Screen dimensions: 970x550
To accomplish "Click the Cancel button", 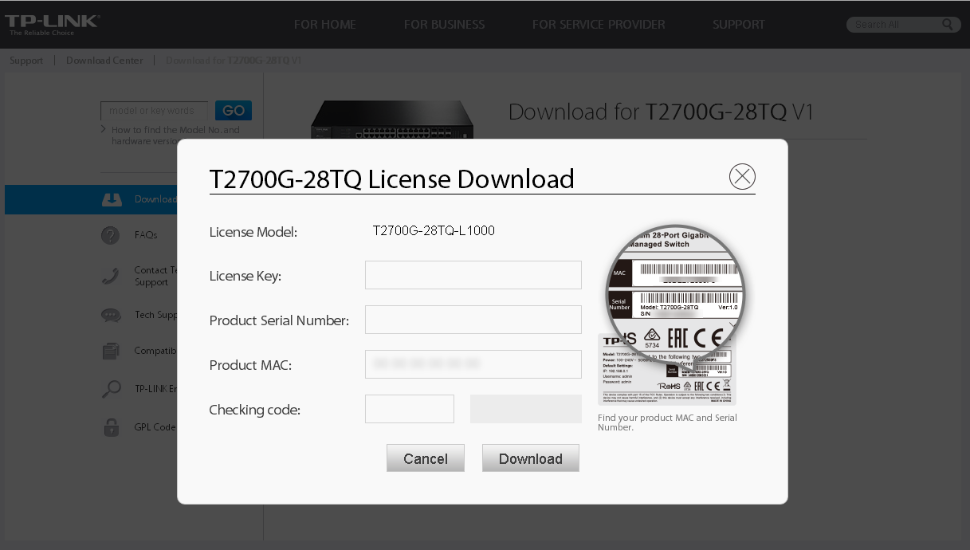I will click(x=425, y=458).
